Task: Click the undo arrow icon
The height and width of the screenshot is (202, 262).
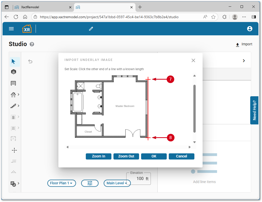Action: (30, 61)
